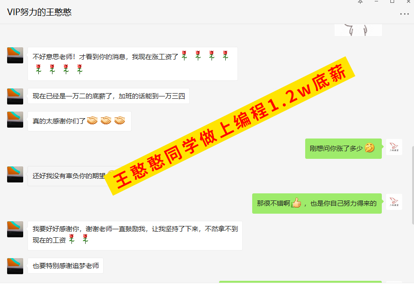Click own avatar beside 刚想问你涨了多少 message
Image resolution: width=414 pixels, height=286 pixels.
point(394,147)
